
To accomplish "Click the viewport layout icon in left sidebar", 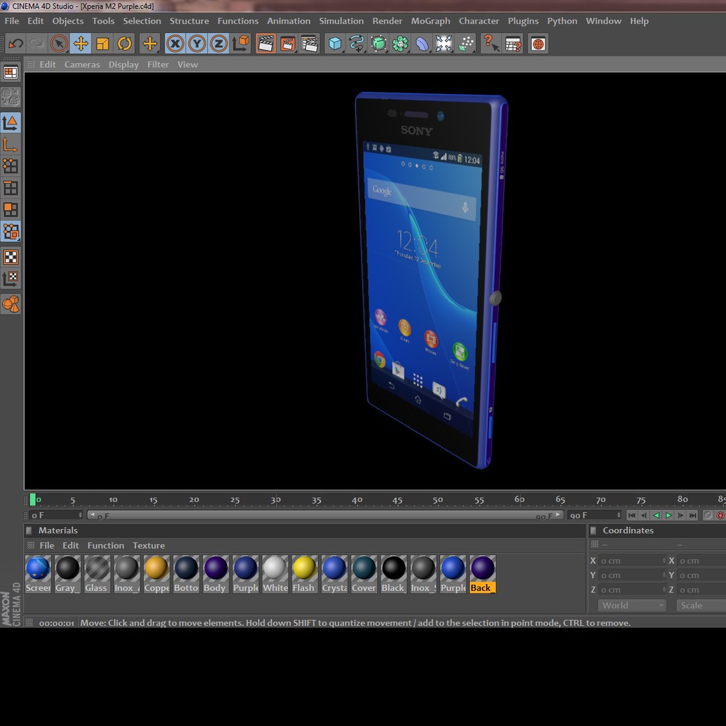I will click(11, 73).
